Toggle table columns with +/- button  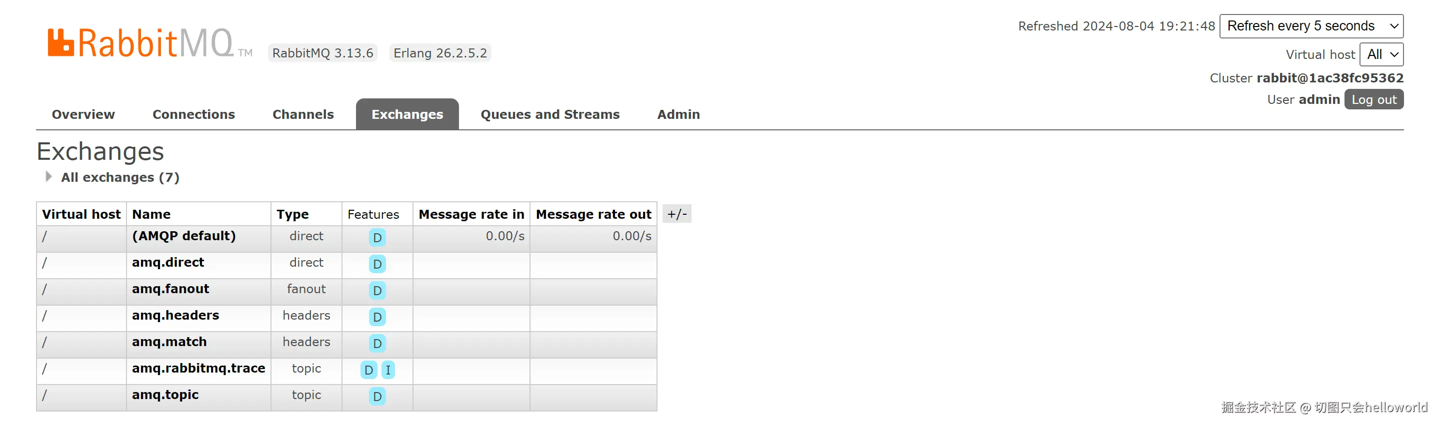[x=676, y=214]
